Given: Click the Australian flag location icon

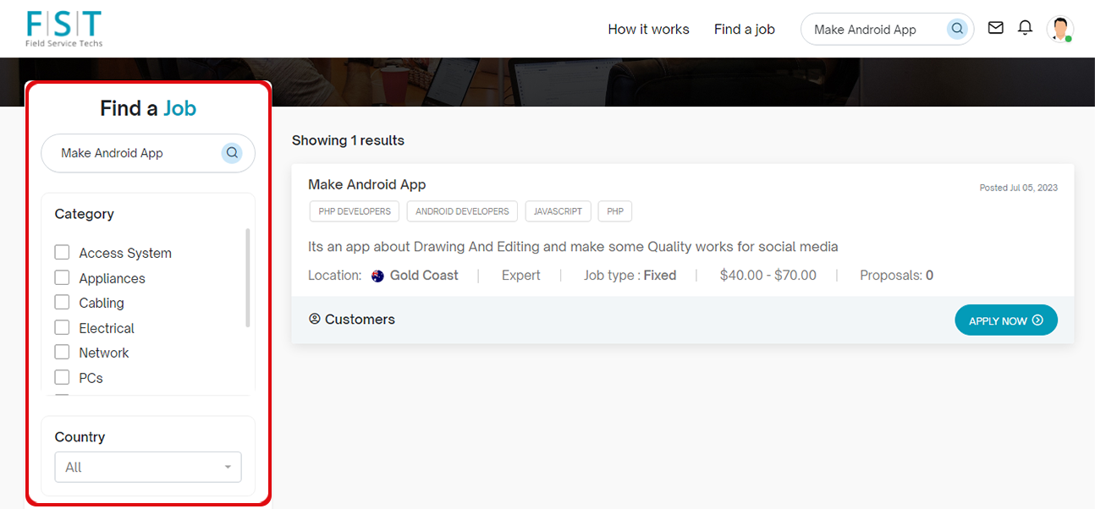Looking at the screenshot, I should coord(378,276).
